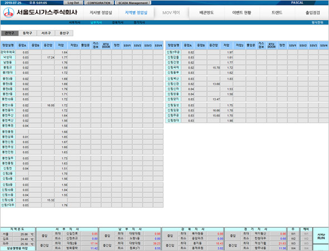Select the 트렌드 tab
The width and height of the screenshot is (329, 251).
[x=277, y=13]
